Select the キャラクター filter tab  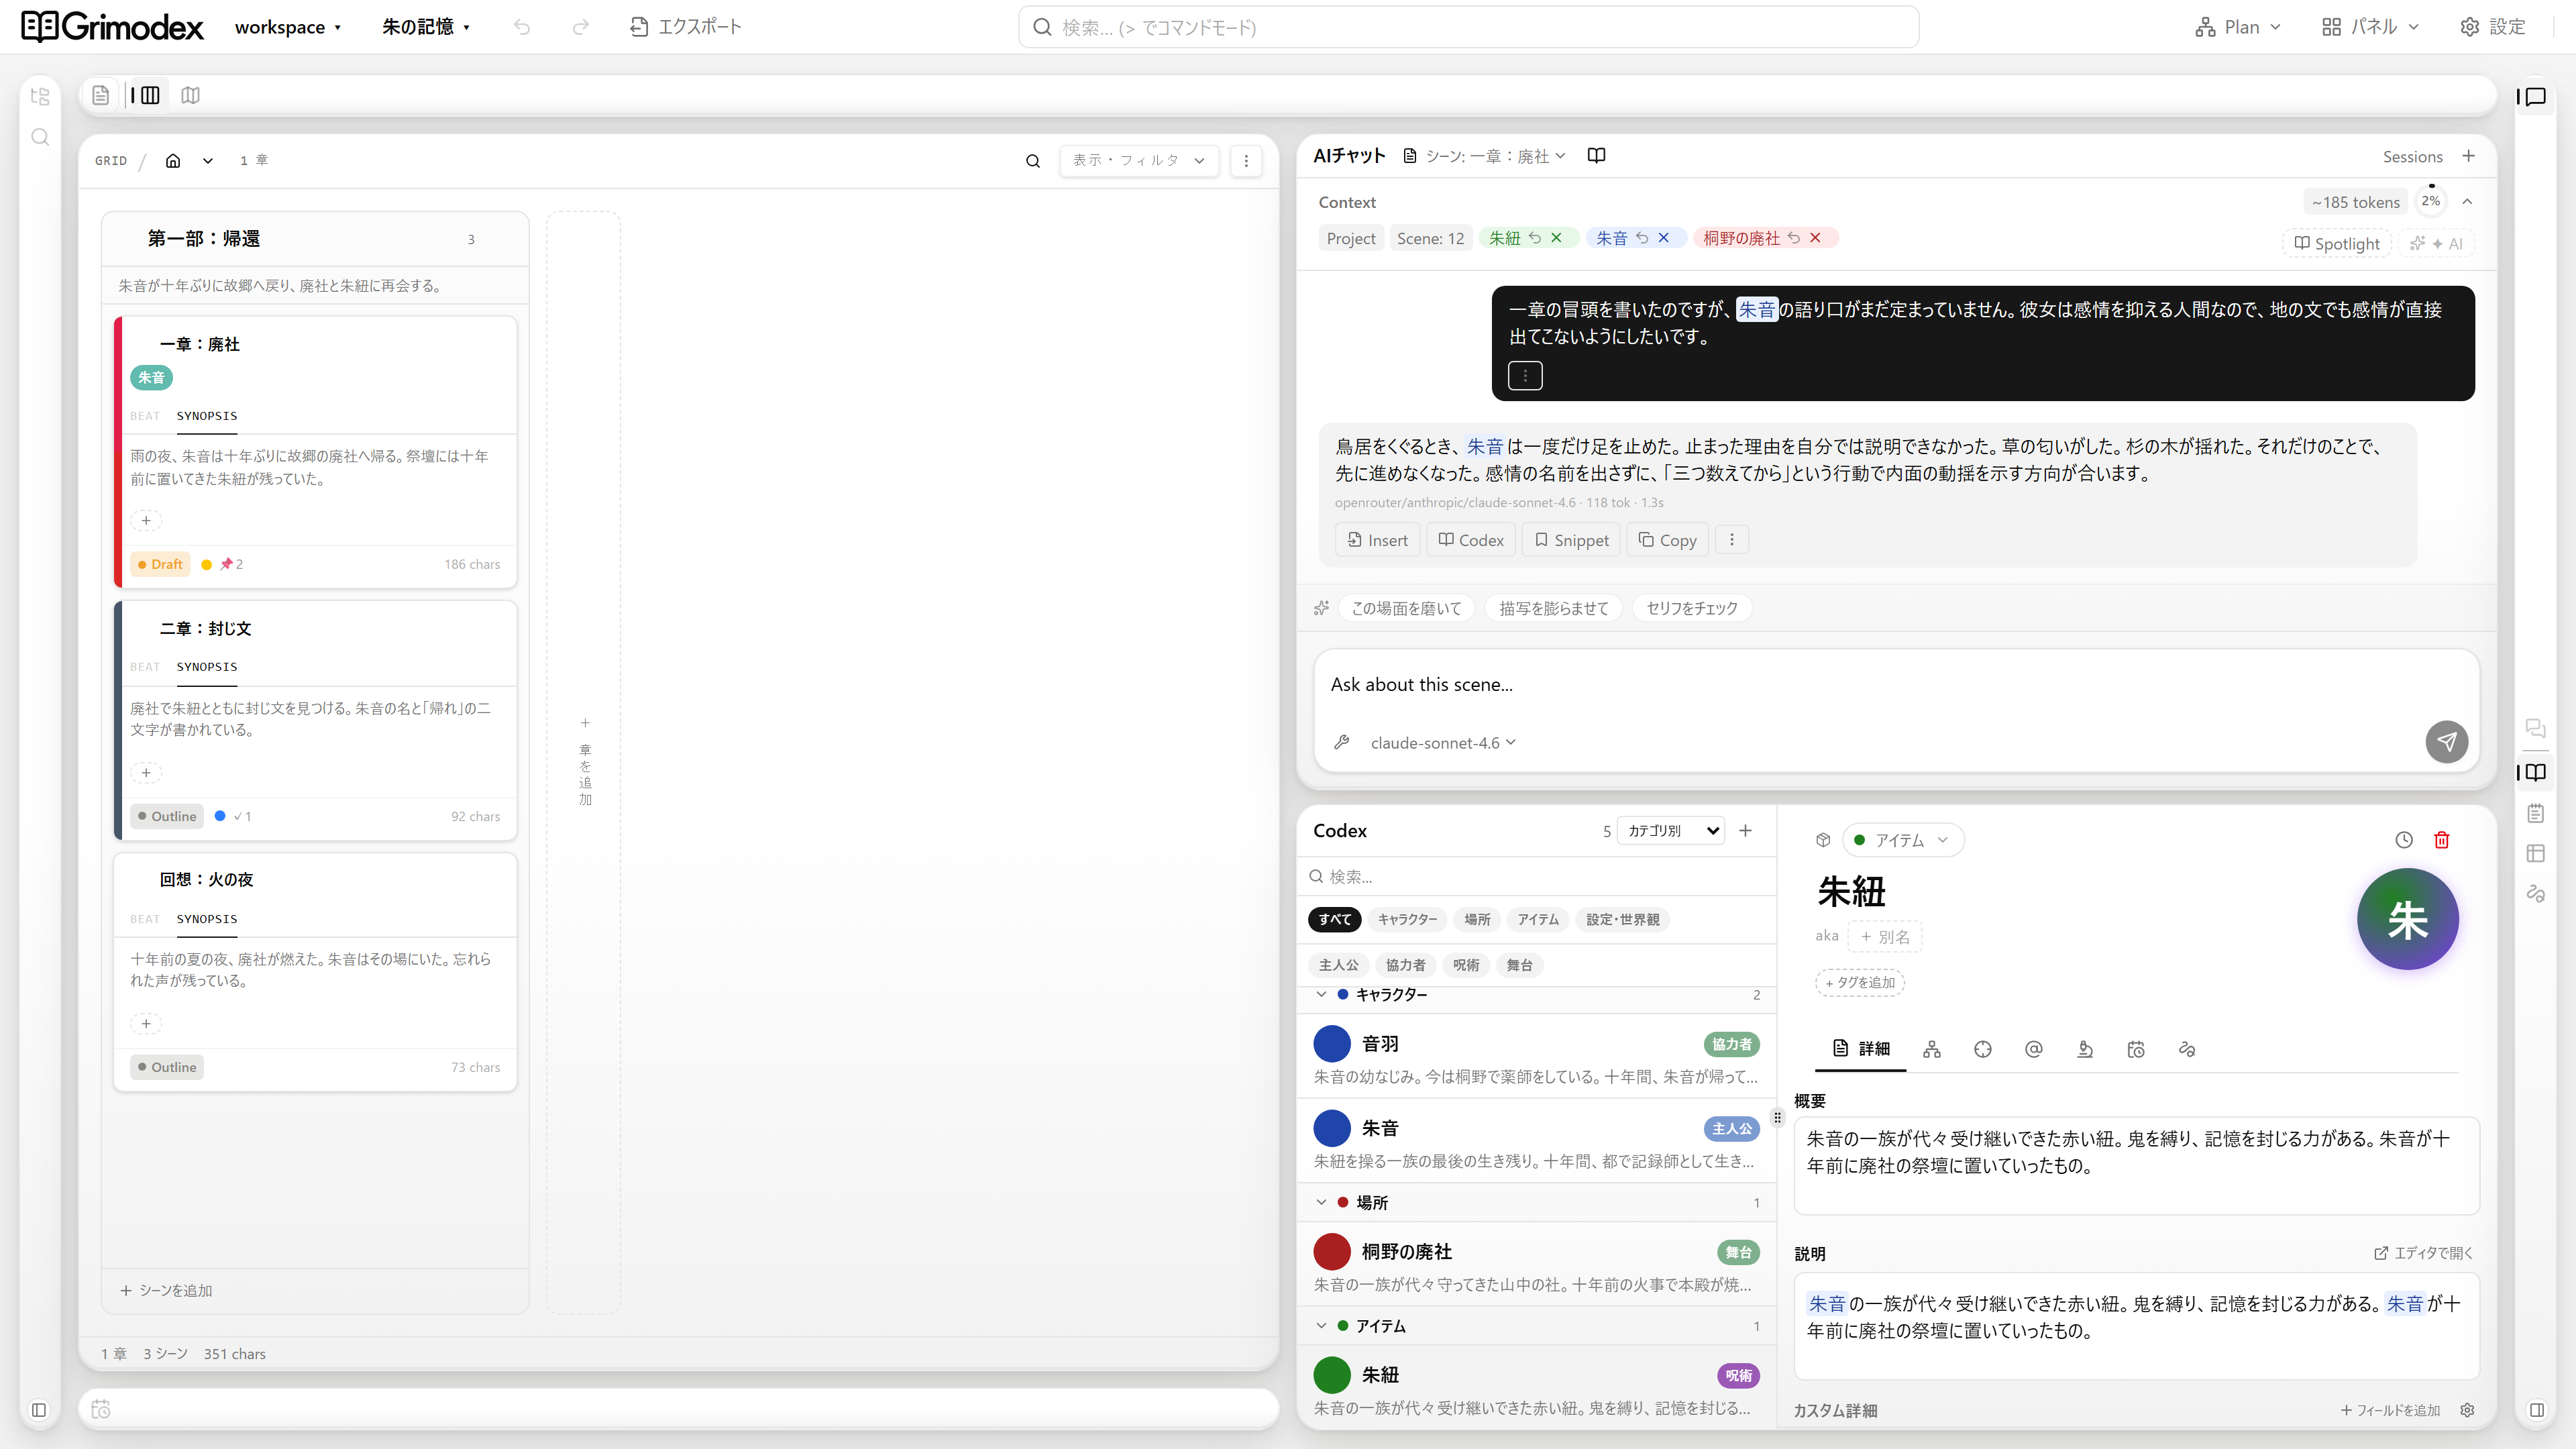(1407, 919)
